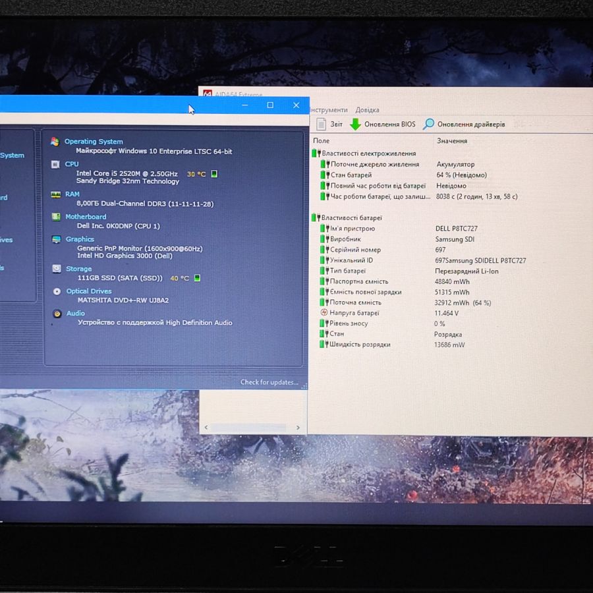Maximize the Speccy window
The image size is (593, 593).
(x=270, y=105)
